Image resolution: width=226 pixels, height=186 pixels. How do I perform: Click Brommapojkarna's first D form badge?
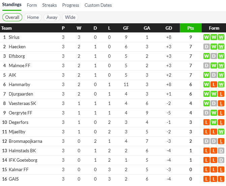[x=206, y=141]
